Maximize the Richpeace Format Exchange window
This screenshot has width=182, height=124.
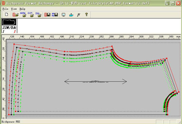[x=173, y=3]
